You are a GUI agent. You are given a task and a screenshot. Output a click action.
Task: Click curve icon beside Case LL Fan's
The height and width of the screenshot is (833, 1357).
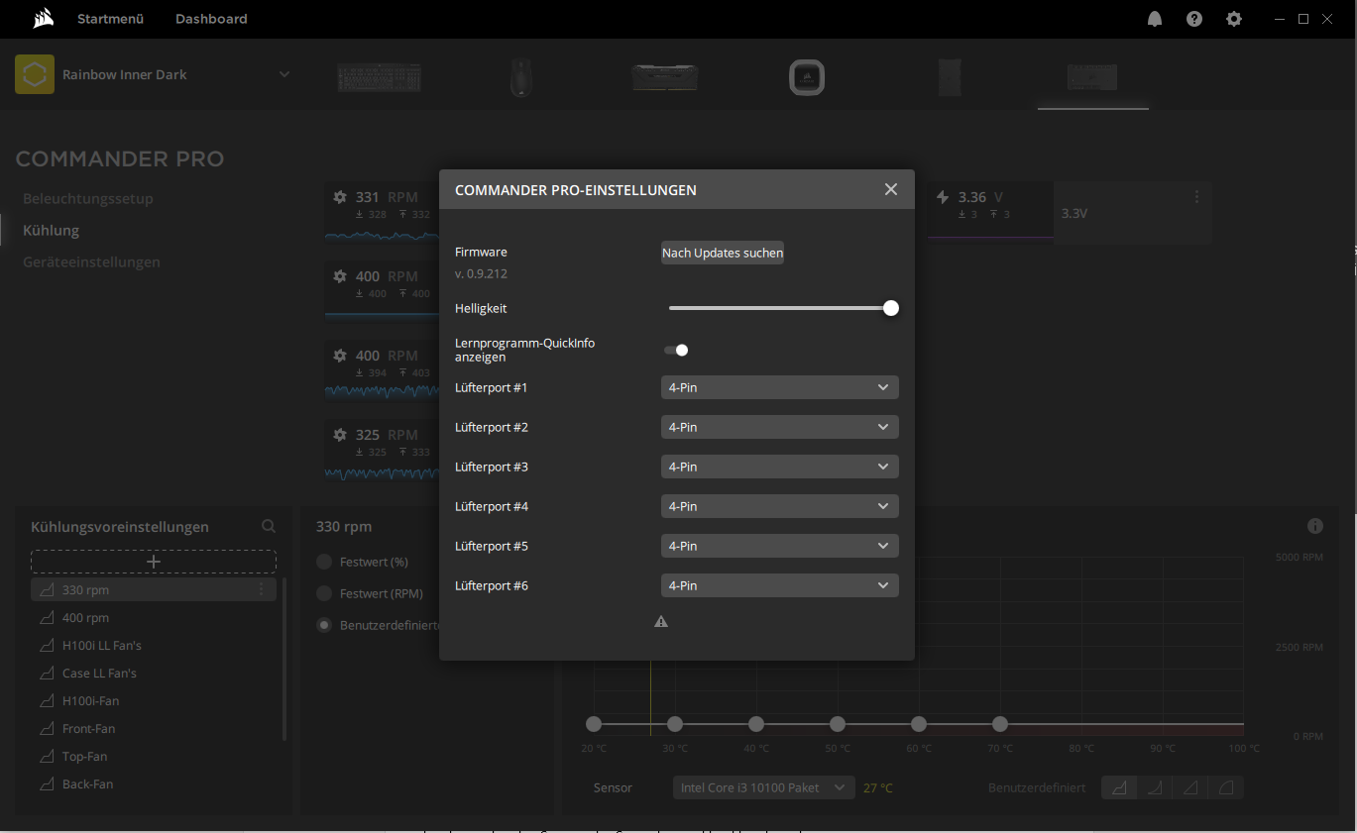pos(46,674)
